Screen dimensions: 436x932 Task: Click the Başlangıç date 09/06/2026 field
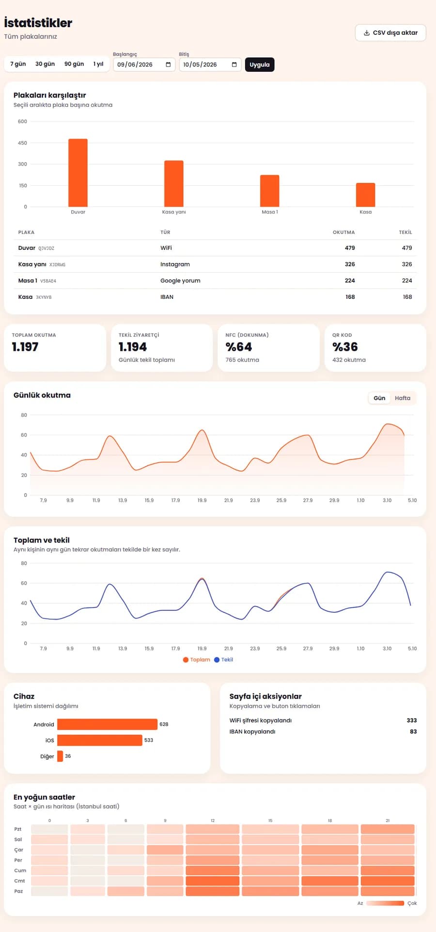(144, 65)
